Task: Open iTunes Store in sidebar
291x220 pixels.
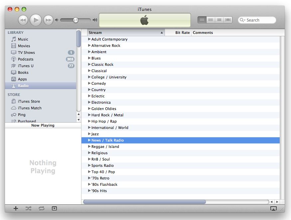Action: (41, 101)
